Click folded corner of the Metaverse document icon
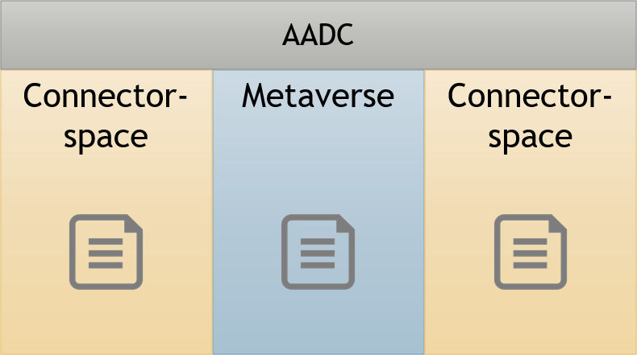Screen dimensions: 637x355 pyautogui.click(x=345, y=224)
